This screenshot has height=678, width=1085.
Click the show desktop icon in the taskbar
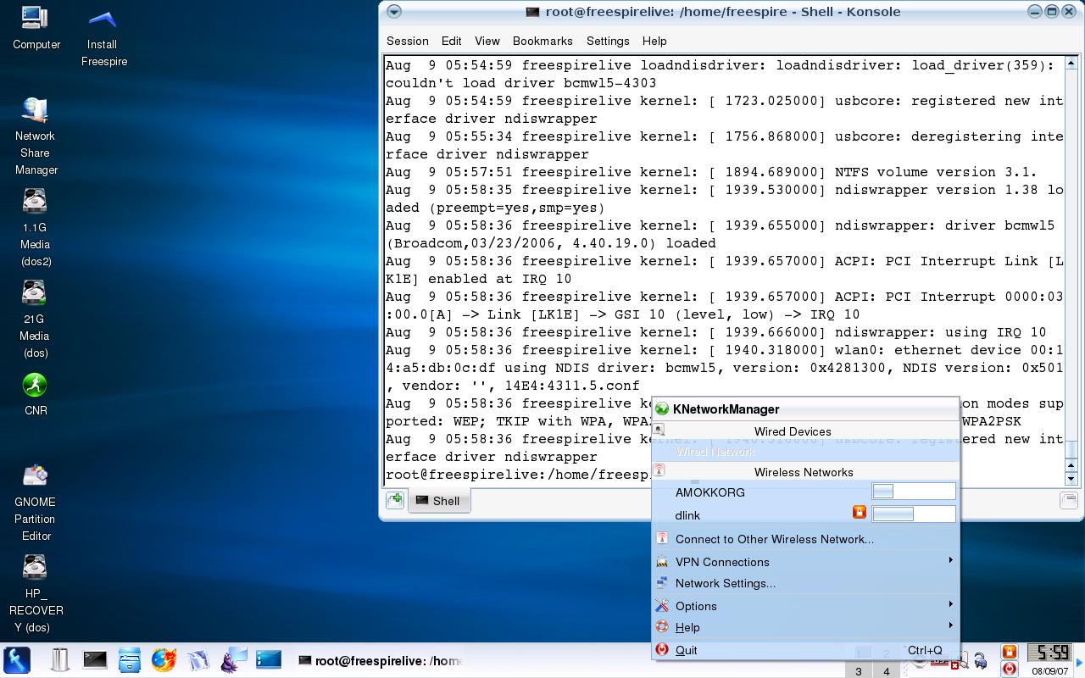[x=269, y=659]
